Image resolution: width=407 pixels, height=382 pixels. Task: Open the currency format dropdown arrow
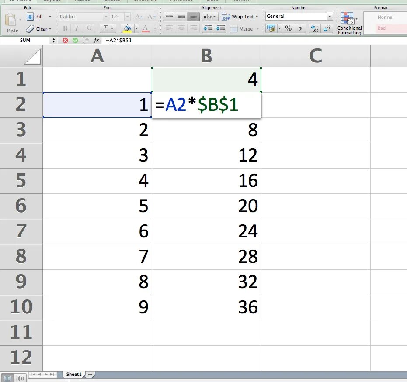pyautogui.click(x=279, y=28)
